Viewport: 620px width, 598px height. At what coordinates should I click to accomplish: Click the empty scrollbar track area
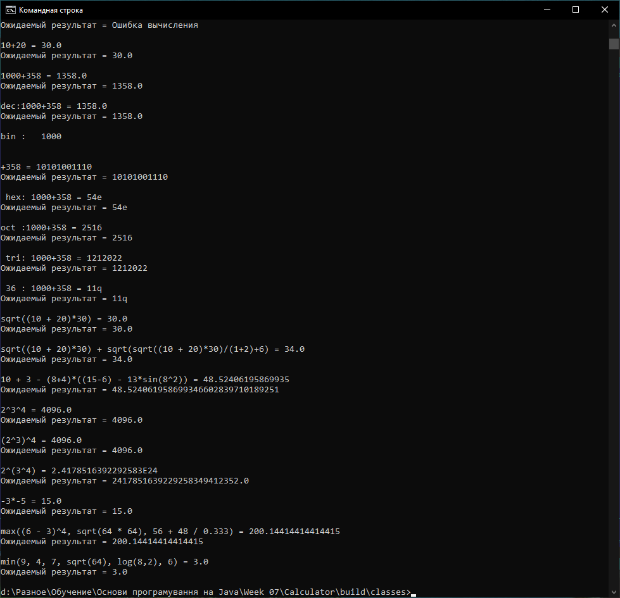click(x=612, y=316)
